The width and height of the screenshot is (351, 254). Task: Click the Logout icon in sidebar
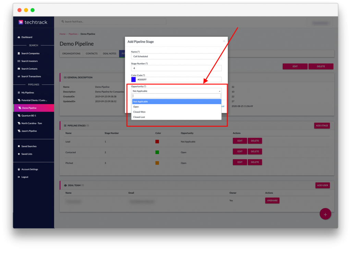click(x=19, y=177)
